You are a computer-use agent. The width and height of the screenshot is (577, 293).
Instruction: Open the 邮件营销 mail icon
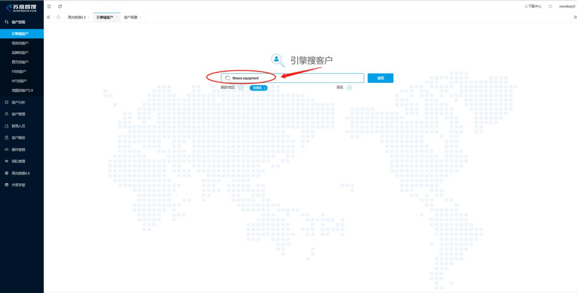[6, 149]
